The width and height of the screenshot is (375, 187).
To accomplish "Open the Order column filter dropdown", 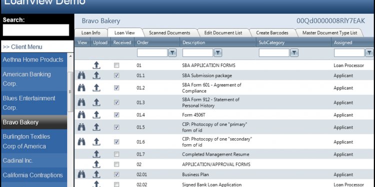I will (172, 53).
